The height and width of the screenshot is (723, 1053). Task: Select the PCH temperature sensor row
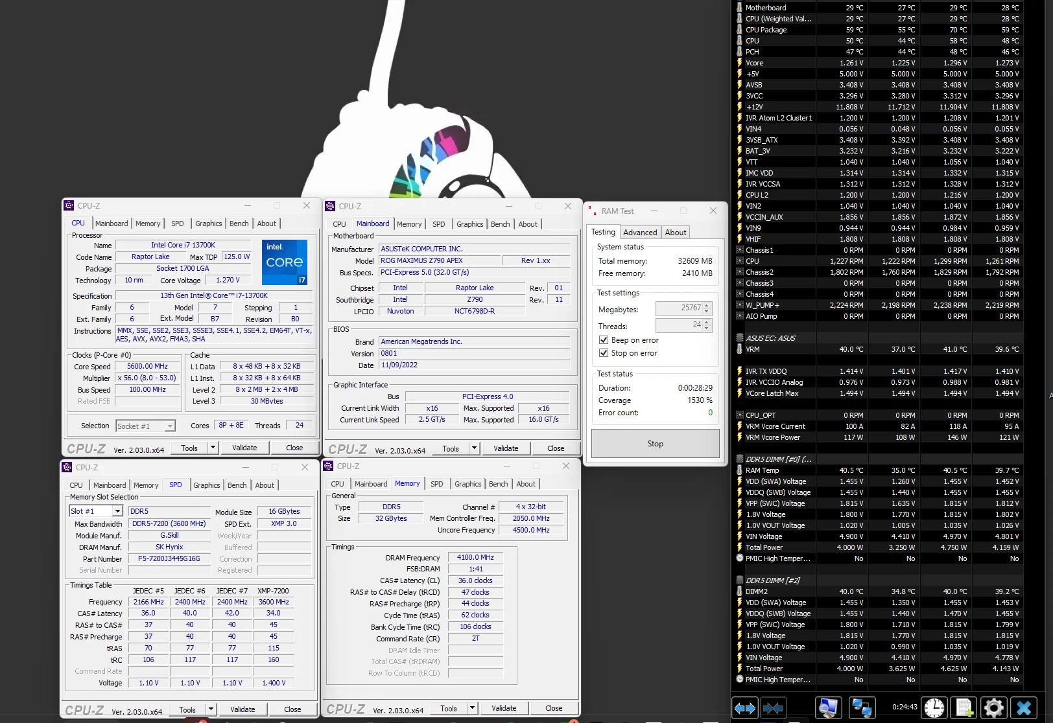879,52
